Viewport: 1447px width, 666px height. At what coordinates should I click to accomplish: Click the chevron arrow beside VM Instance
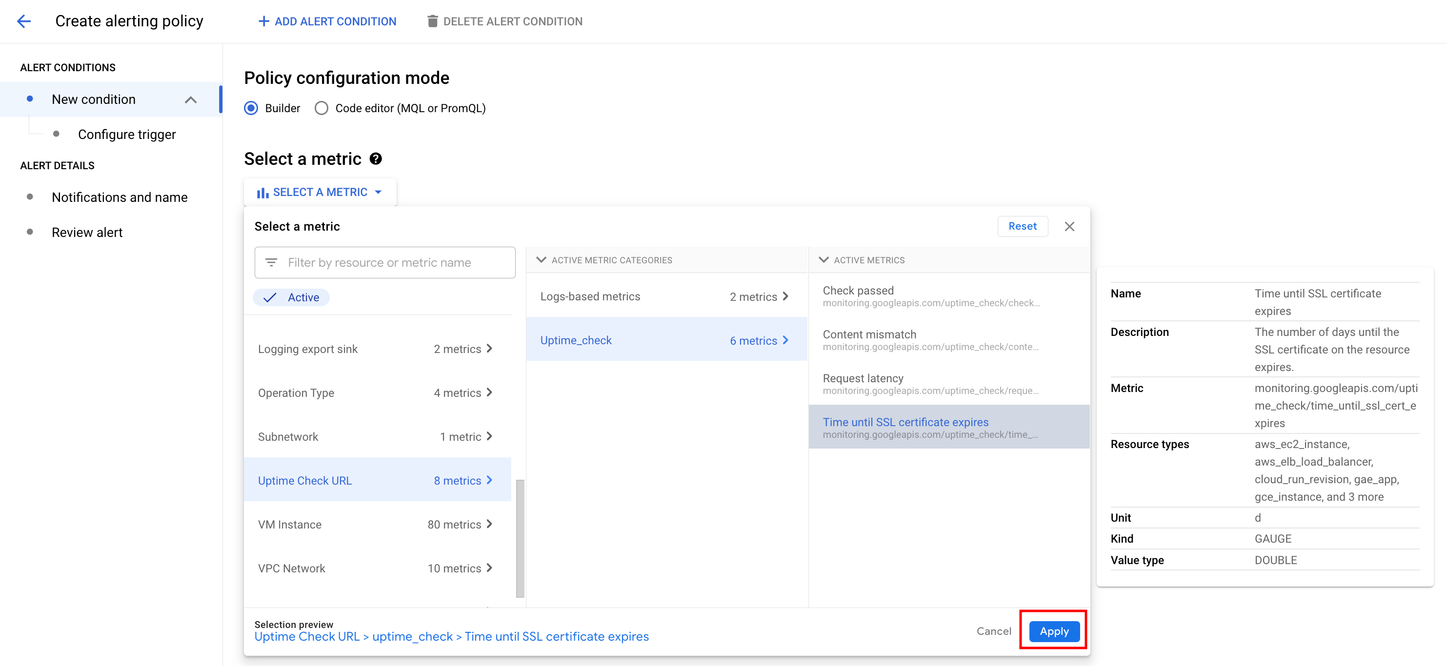(x=489, y=524)
